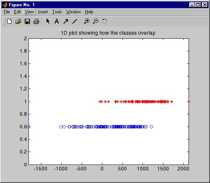Expand the Insert menu
Image resolution: width=210 pixels, height=183 pixels.
pyautogui.click(x=43, y=12)
